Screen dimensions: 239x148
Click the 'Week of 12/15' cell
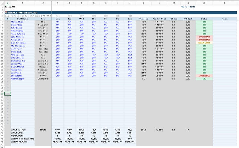coord(188,7)
